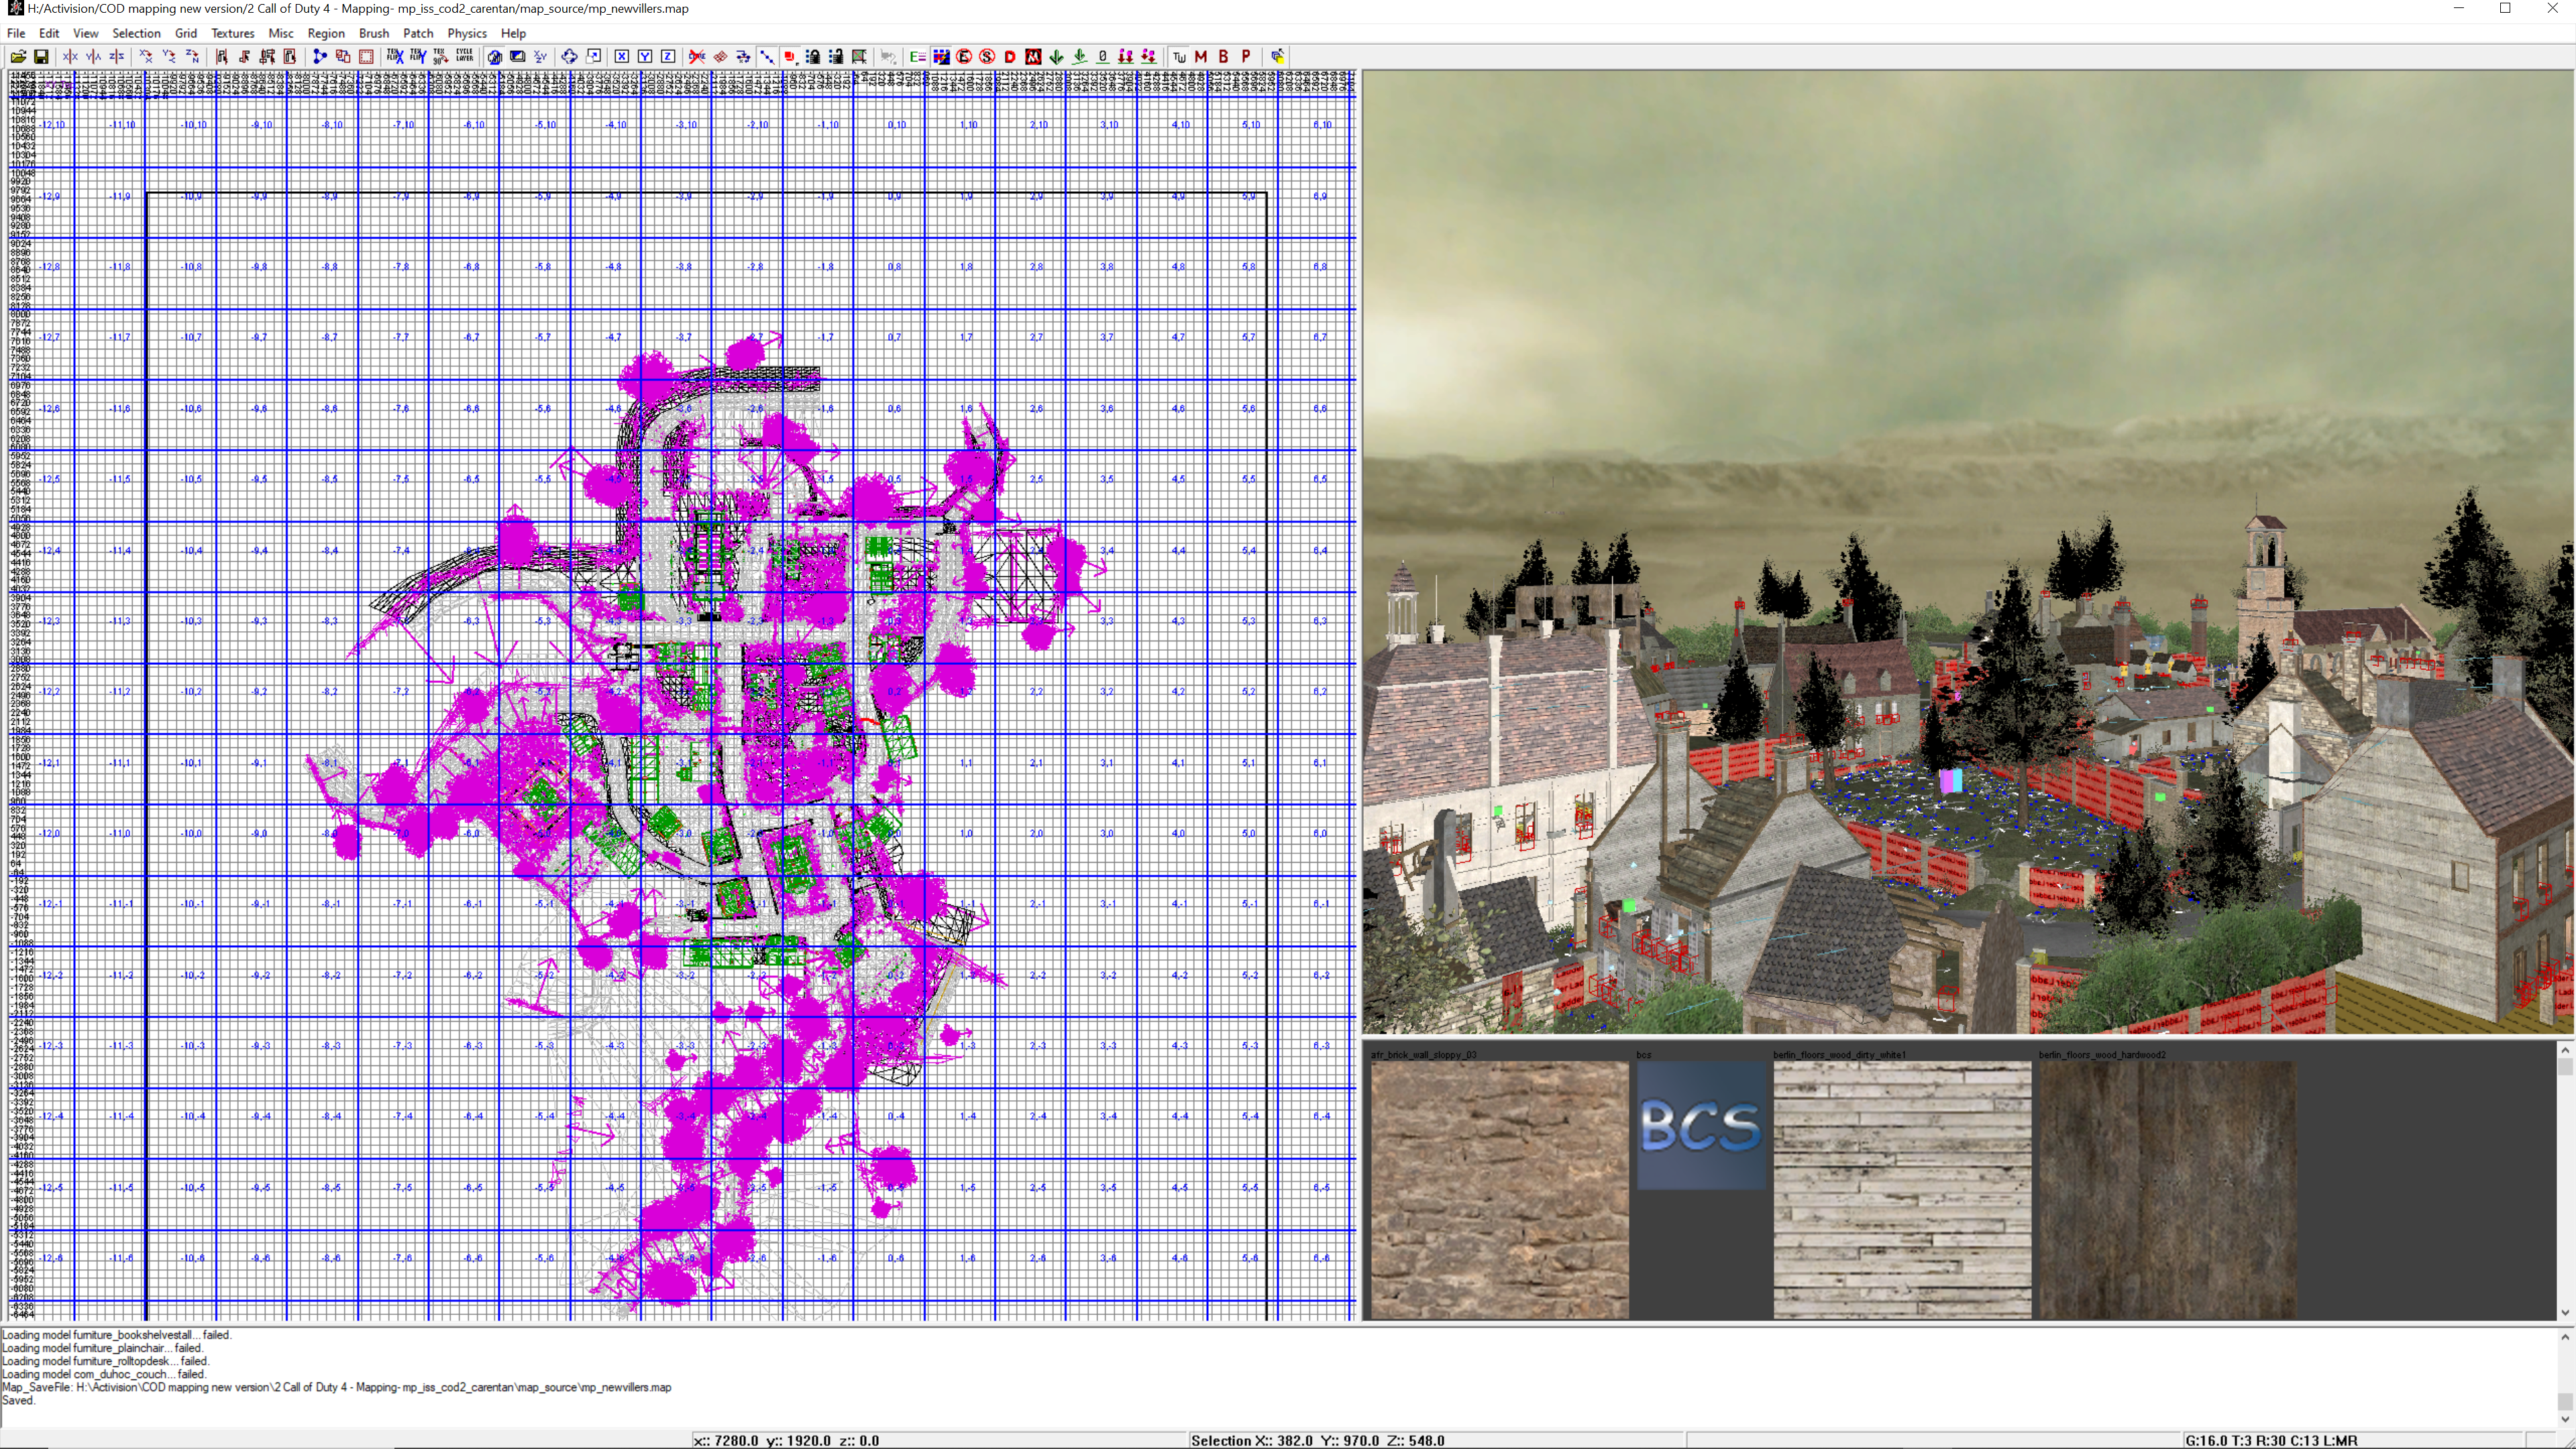Click the 'Saved.' console line
Image resolution: width=2576 pixels, height=1449 pixels.
[x=19, y=1400]
